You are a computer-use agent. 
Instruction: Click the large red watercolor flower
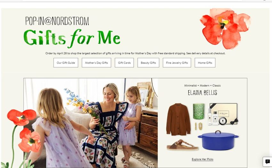(225, 28)
